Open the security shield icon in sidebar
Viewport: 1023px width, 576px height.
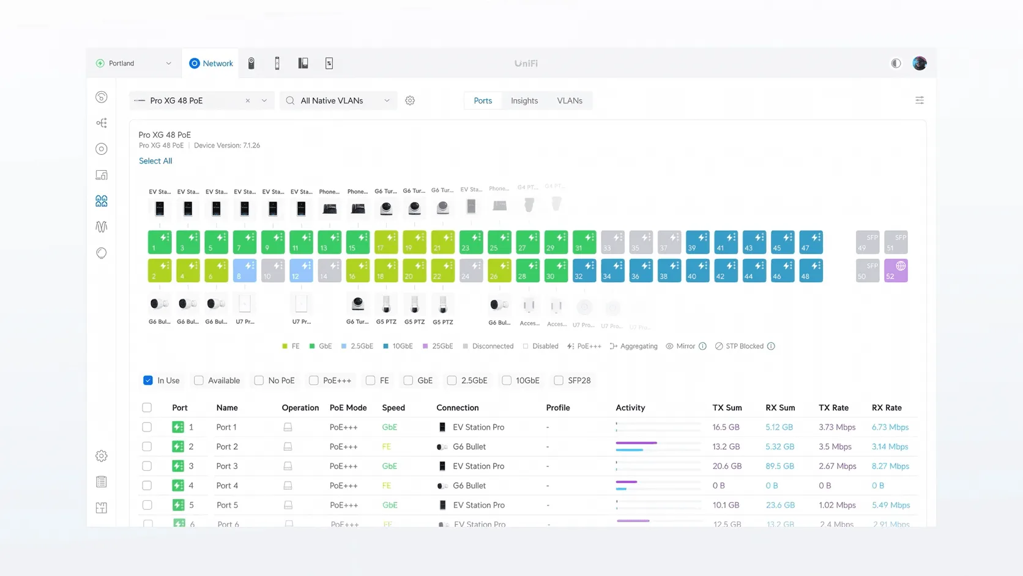tap(102, 253)
